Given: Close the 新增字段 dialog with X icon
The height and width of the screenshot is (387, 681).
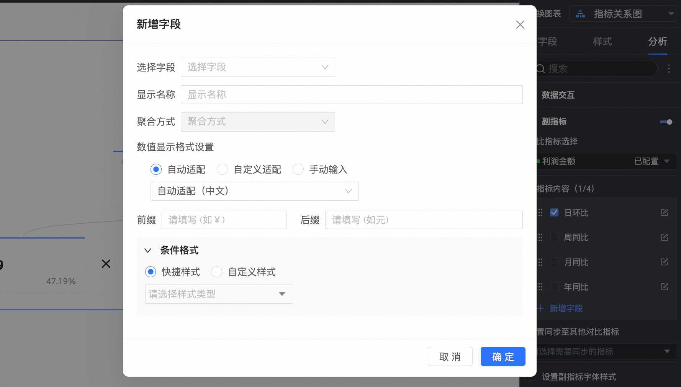Looking at the screenshot, I should [520, 25].
